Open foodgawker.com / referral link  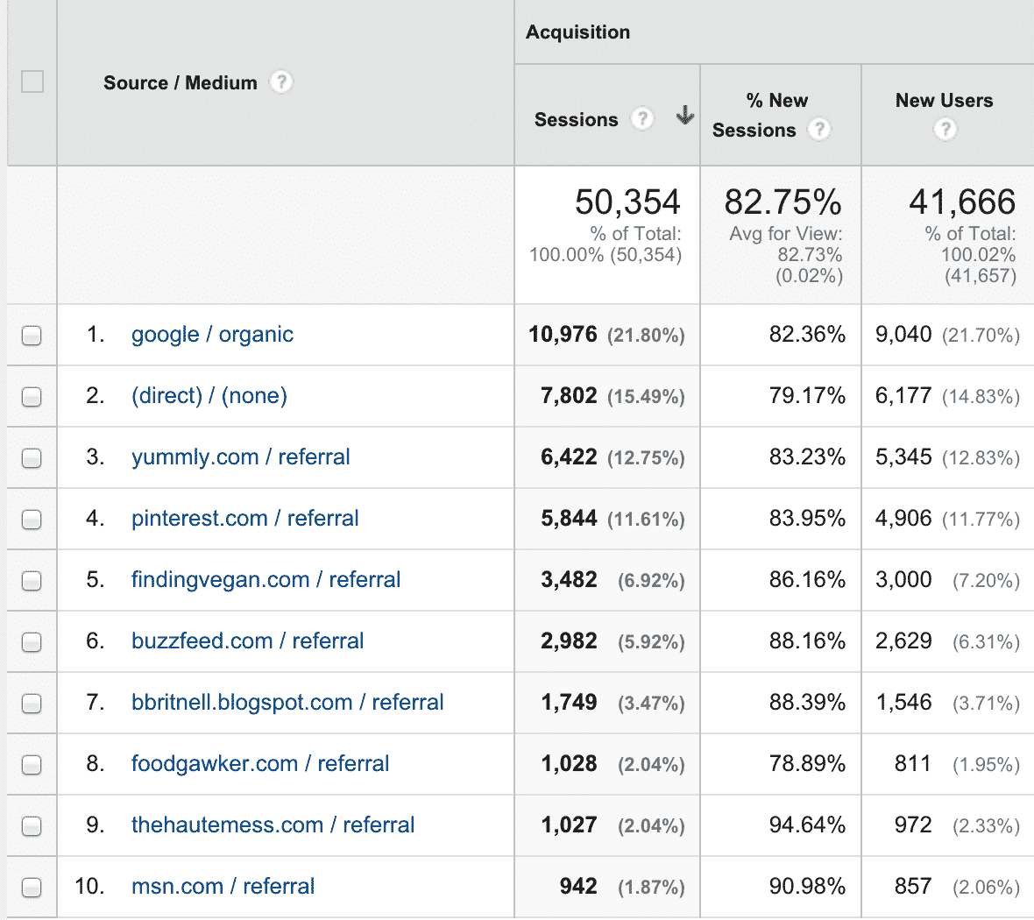click(x=260, y=764)
